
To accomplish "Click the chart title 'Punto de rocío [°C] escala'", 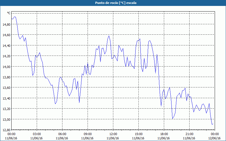I will click(x=116, y=3).
